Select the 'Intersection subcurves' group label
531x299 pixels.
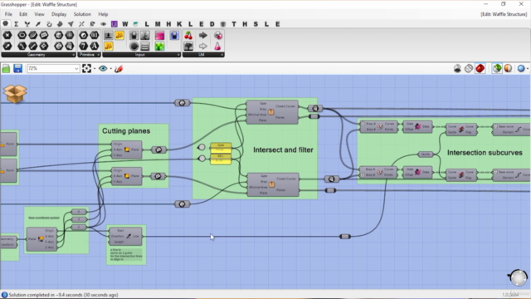[485, 153]
